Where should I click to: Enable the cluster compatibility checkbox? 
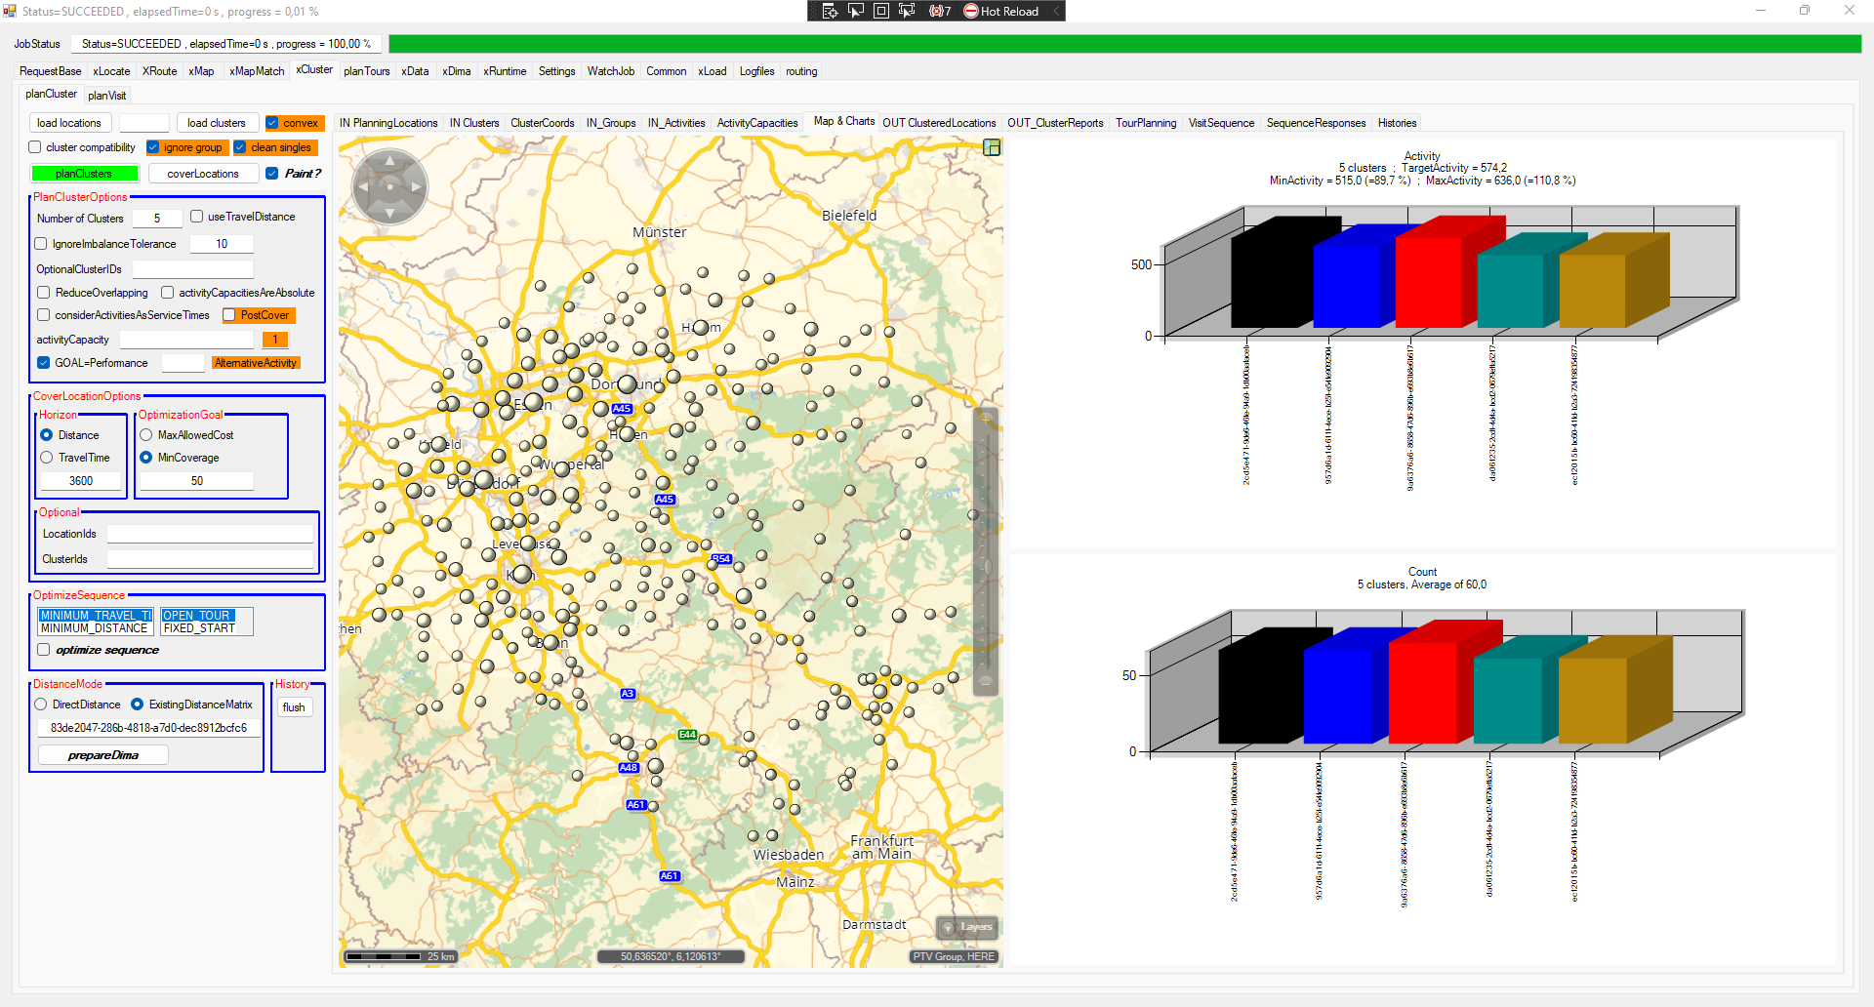pos(35,147)
